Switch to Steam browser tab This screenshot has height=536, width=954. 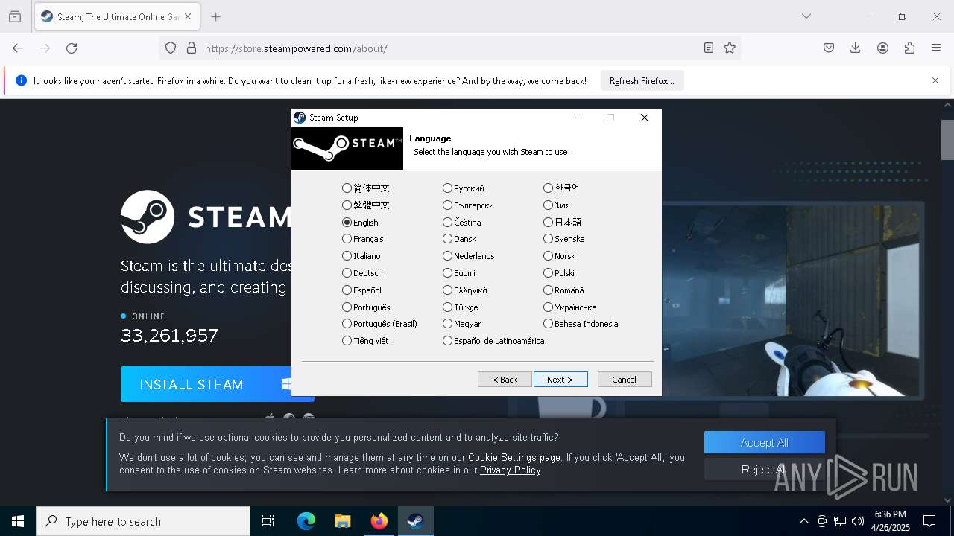116,16
